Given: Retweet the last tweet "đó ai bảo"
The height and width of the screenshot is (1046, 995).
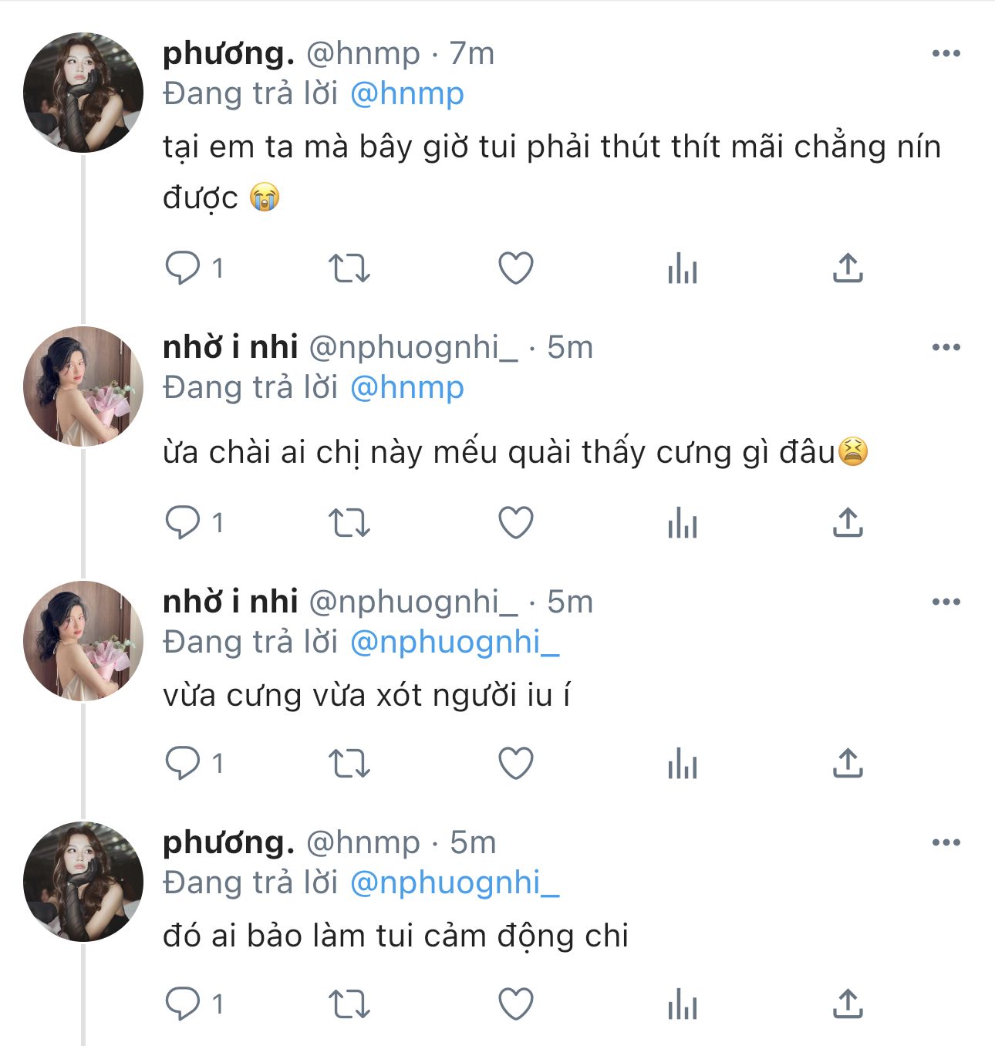Looking at the screenshot, I should click(349, 1004).
